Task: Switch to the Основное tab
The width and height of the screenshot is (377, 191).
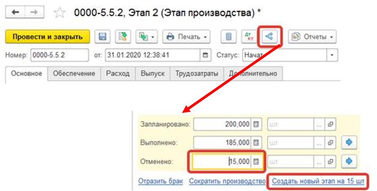Action: point(26,73)
